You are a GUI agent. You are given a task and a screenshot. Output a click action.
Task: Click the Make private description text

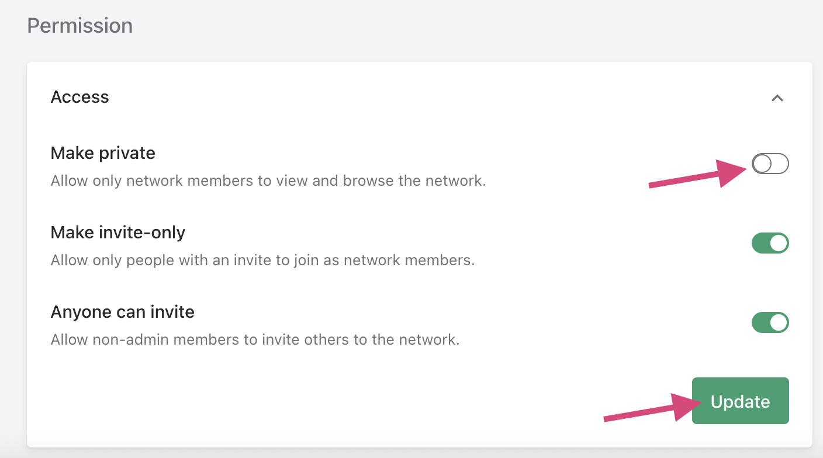point(268,181)
